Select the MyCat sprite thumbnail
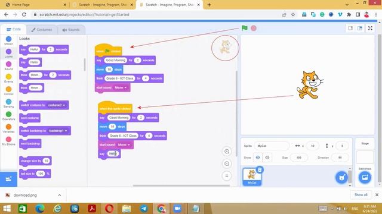This screenshot has height=214, width=382. 252,177
